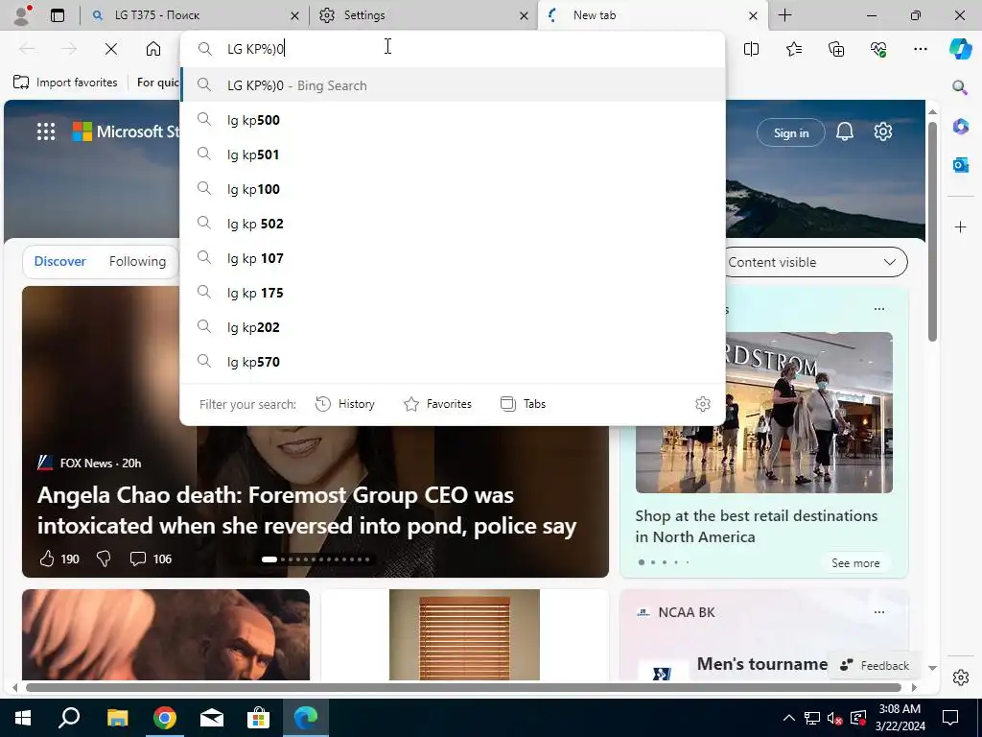The image size is (982, 737).
Task: Open the Split screen icon
Action: point(751,49)
